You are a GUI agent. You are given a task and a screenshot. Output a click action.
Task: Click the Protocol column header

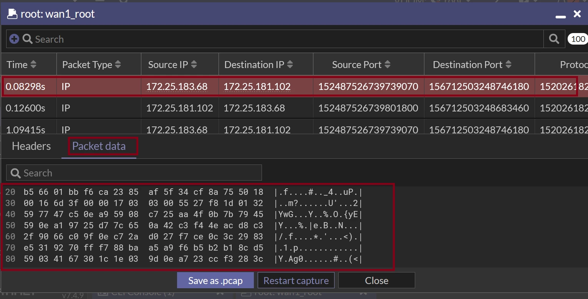click(574, 65)
